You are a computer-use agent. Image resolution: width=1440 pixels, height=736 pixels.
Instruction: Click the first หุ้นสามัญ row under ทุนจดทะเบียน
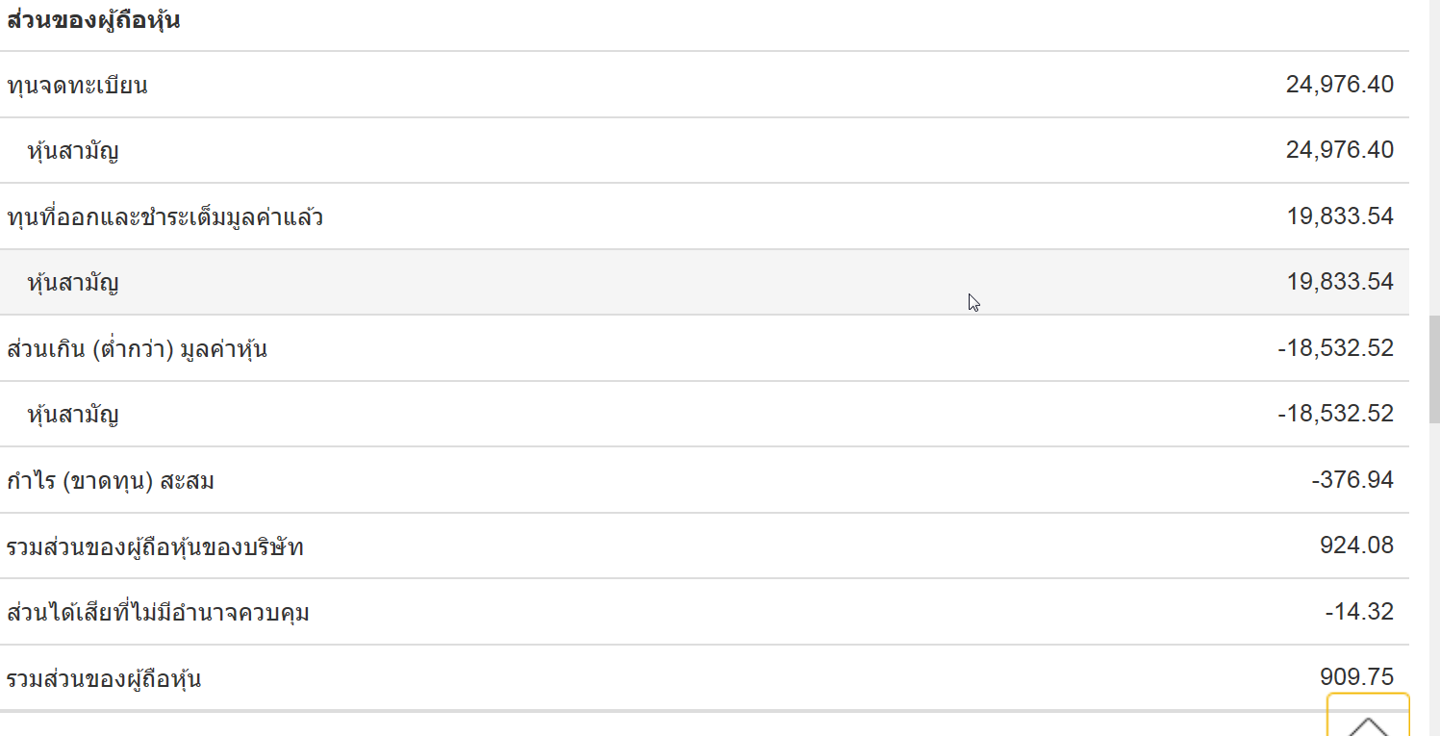pos(704,150)
